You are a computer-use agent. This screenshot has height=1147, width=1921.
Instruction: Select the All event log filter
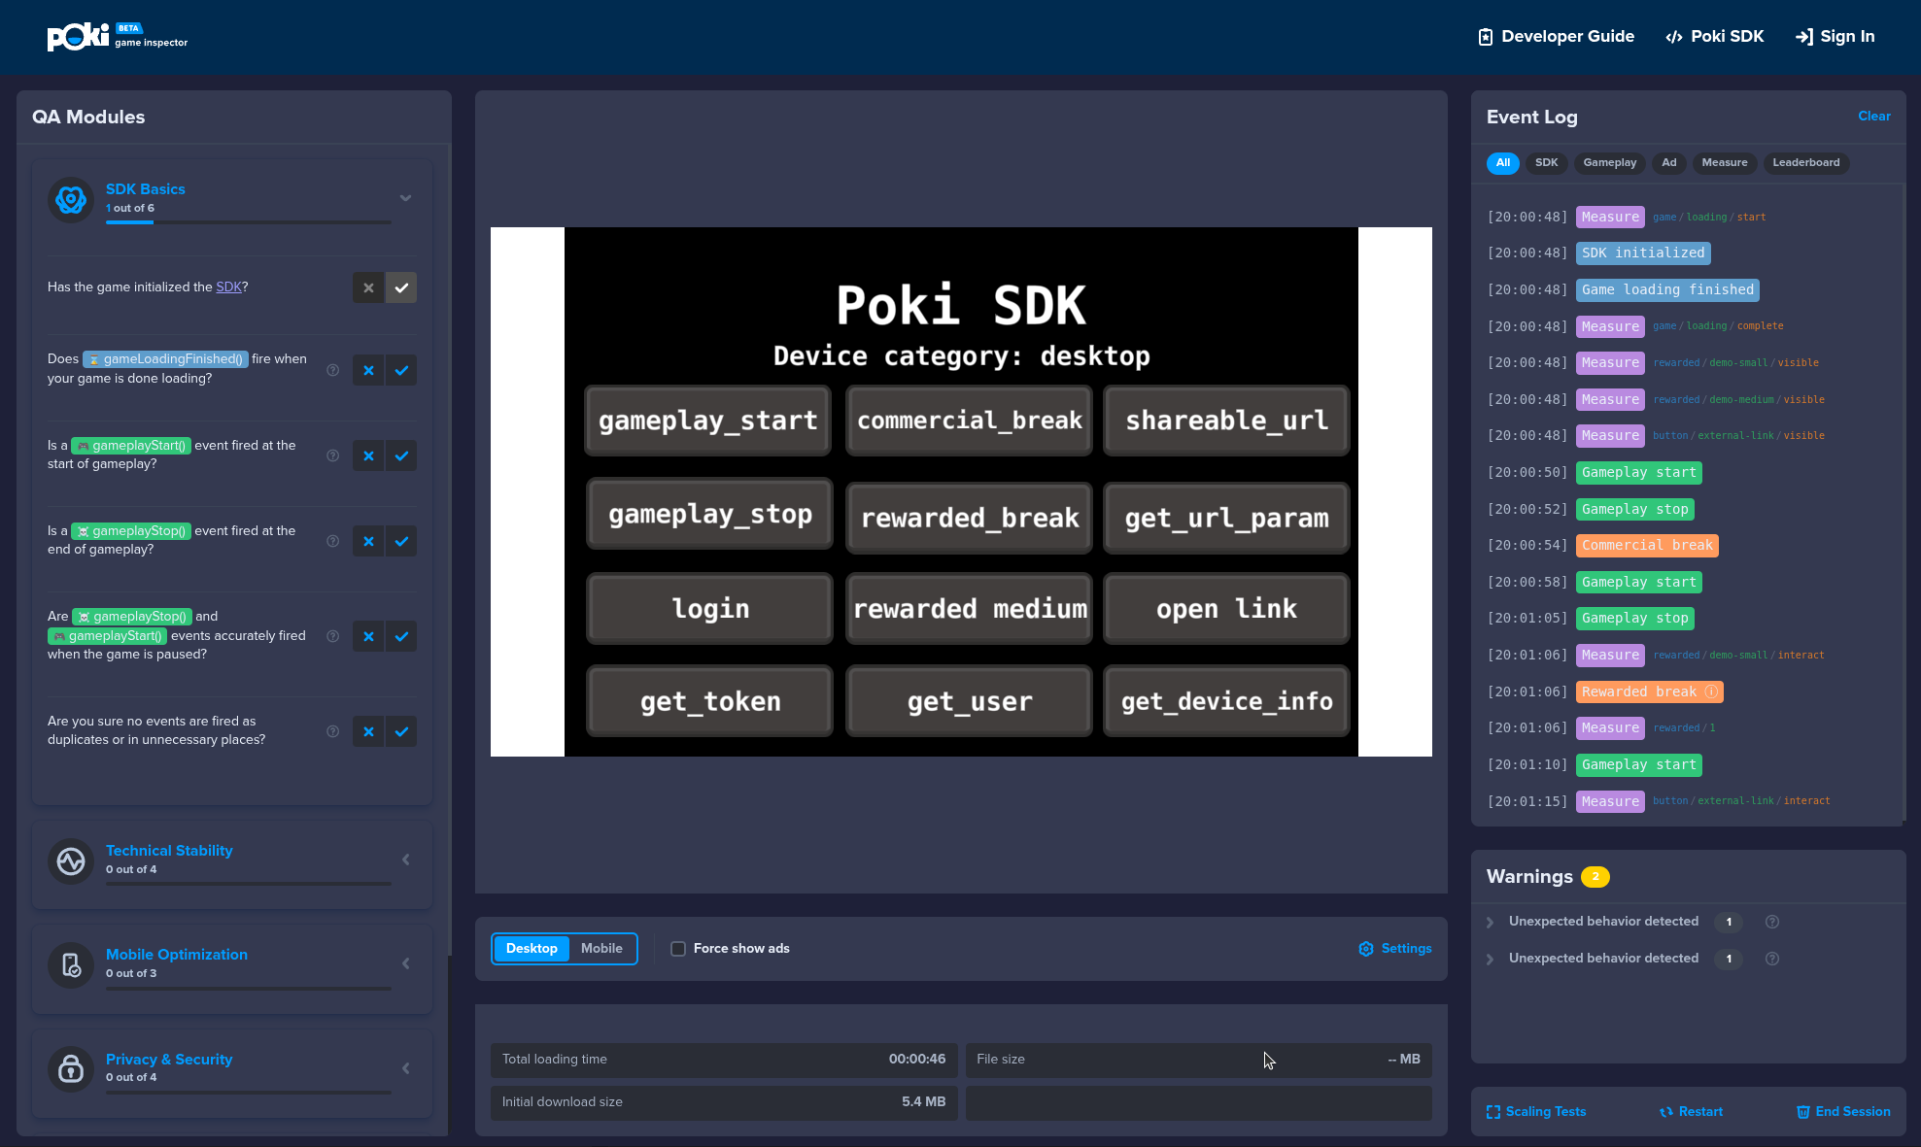coord(1503,163)
